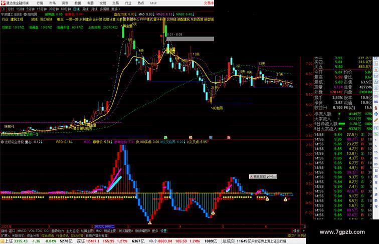
Task: Open the 浙江板块 region link
Action: point(46,20)
